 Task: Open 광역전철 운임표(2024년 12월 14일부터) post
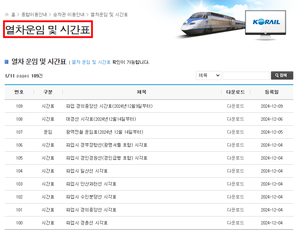105,132
